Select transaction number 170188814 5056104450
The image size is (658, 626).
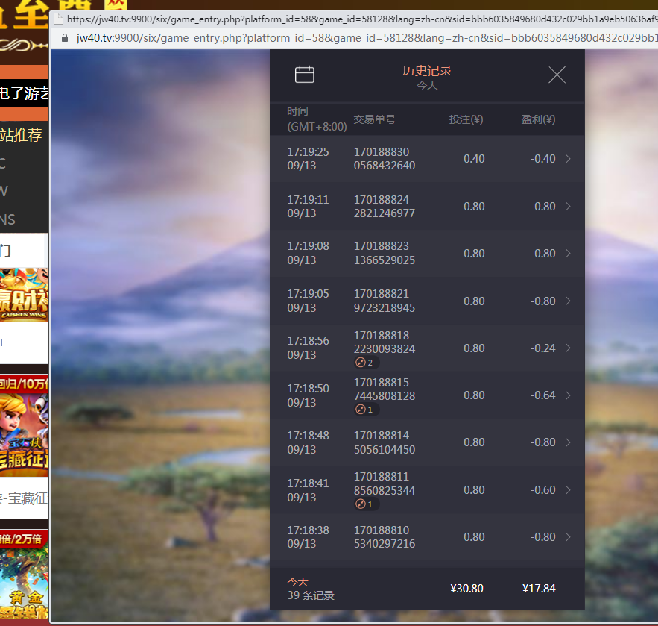385,442
